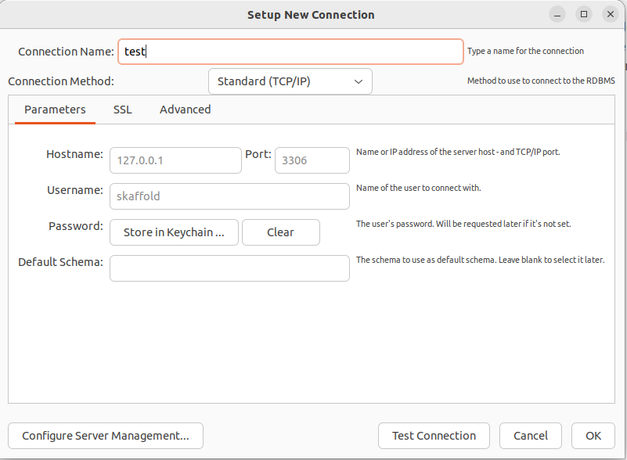The height and width of the screenshot is (460, 627).
Task: Click the 'Password:' label
Action: point(76,226)
